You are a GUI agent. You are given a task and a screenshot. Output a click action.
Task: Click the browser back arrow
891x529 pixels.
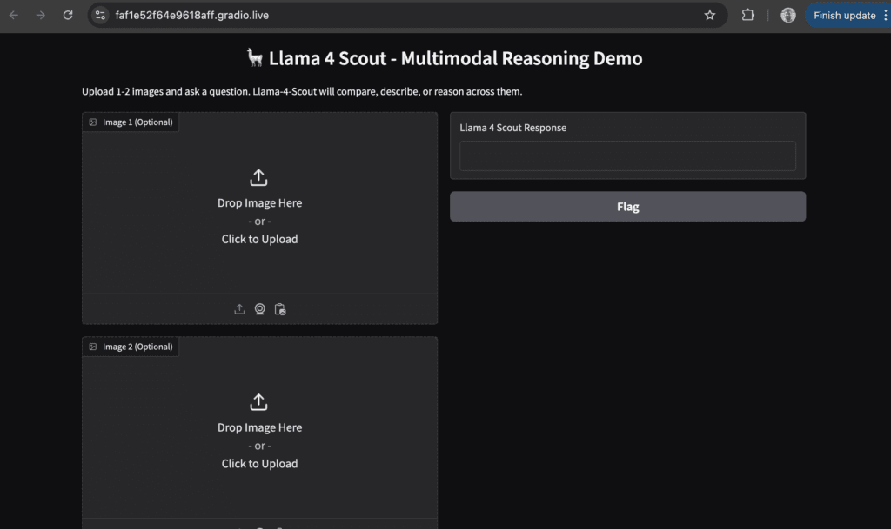(14, 16)
